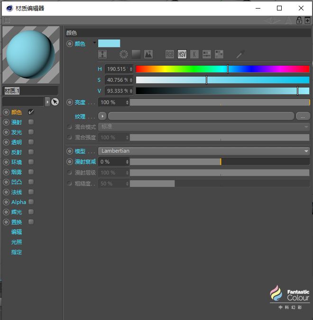Enable the Alpha channel checkbox
This screenshot has width=313, height=320.
31,202
